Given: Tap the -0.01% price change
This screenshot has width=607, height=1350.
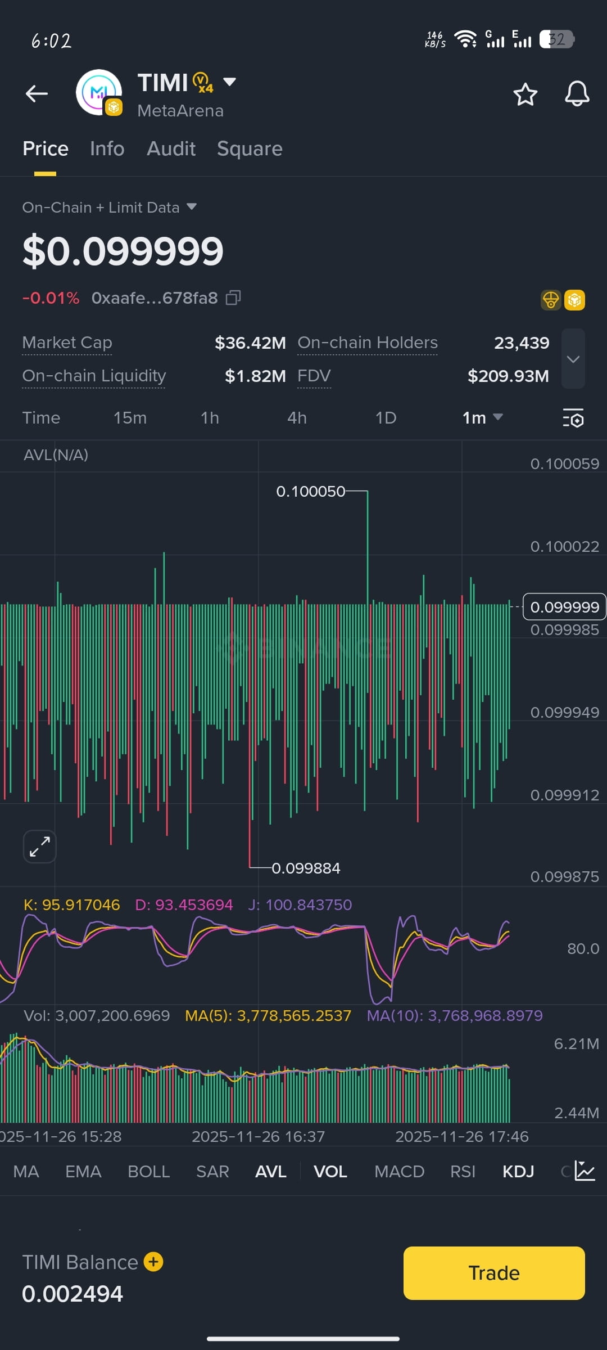Looking at the screenshot, I should point(51,298).
